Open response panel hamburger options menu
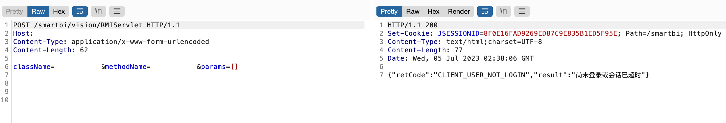726x123 pixels. [522, 11]
